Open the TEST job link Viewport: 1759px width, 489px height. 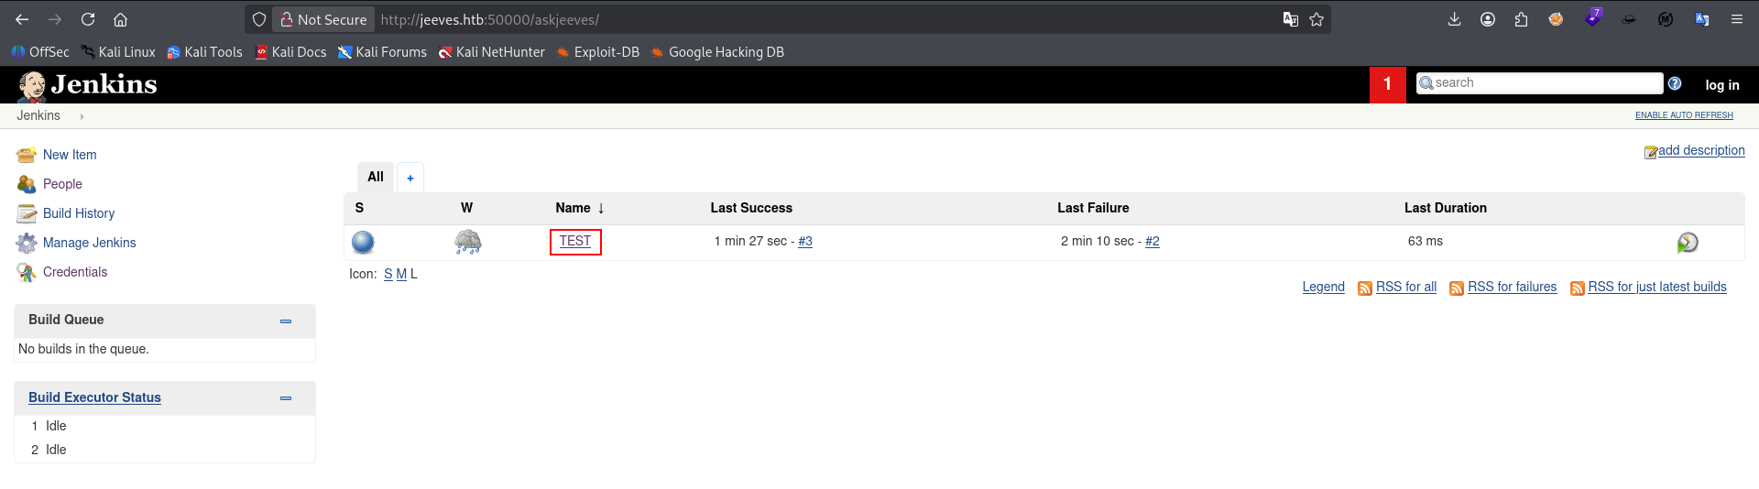(x=575, y=241)
